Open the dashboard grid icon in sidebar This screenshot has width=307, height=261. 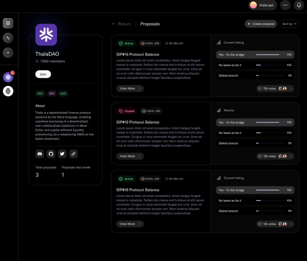[x=8, y=23]
